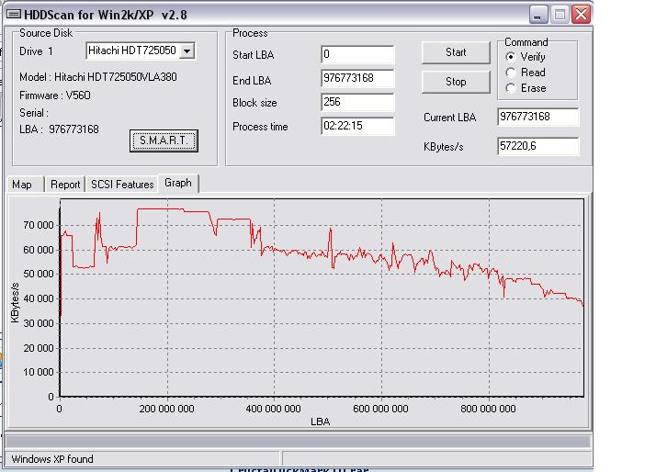Select the Graph tab

[178, 183]
